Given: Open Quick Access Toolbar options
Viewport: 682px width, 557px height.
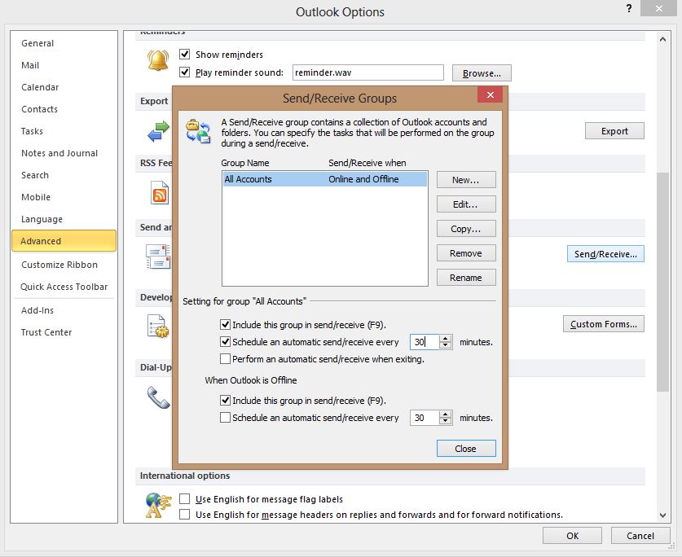Looking at the screenshot, I should pos(64,287).
